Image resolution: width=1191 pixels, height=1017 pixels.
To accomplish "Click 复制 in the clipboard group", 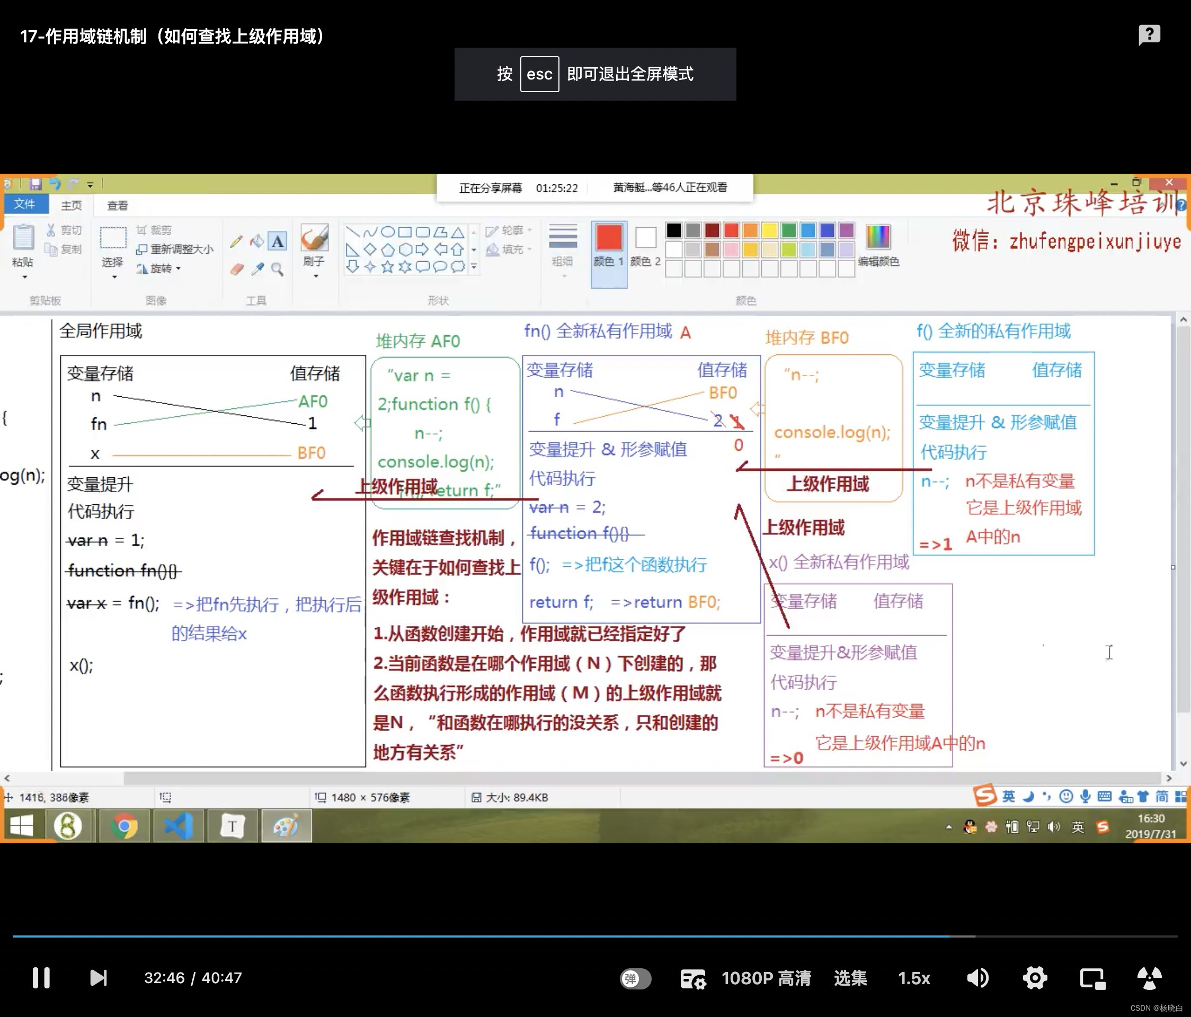I will click(64, 249).
